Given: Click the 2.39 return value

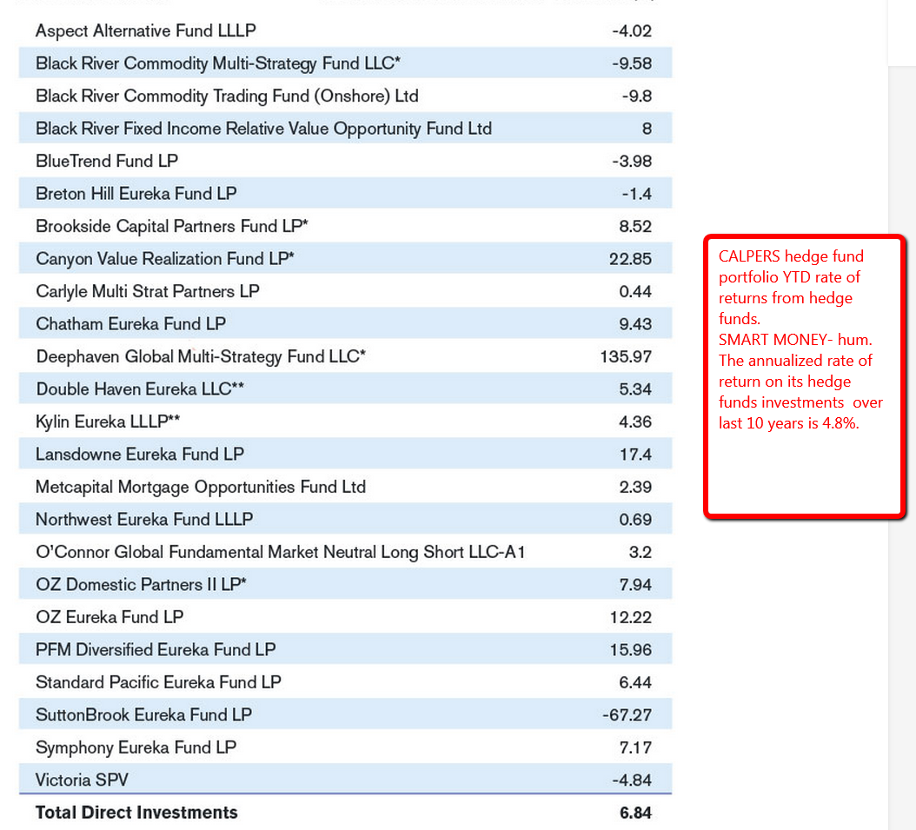Looking at the screenshot, I should pyautogui.click(x=635, y=487).
